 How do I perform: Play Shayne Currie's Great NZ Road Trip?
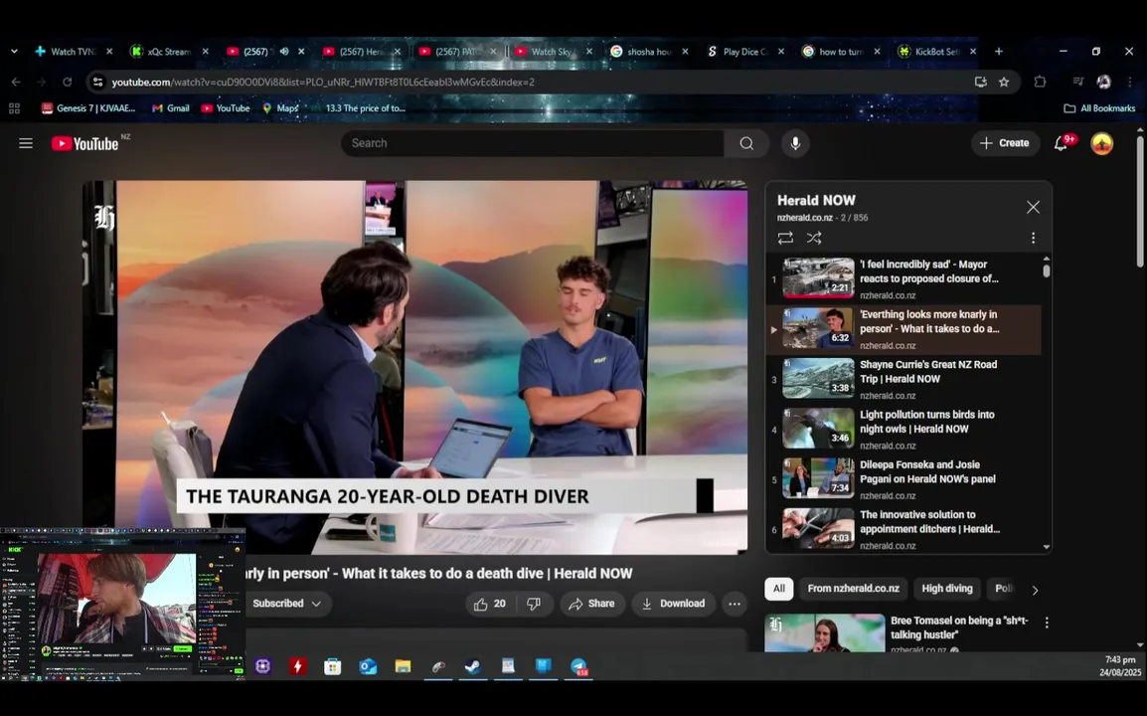tap(903, 379)
